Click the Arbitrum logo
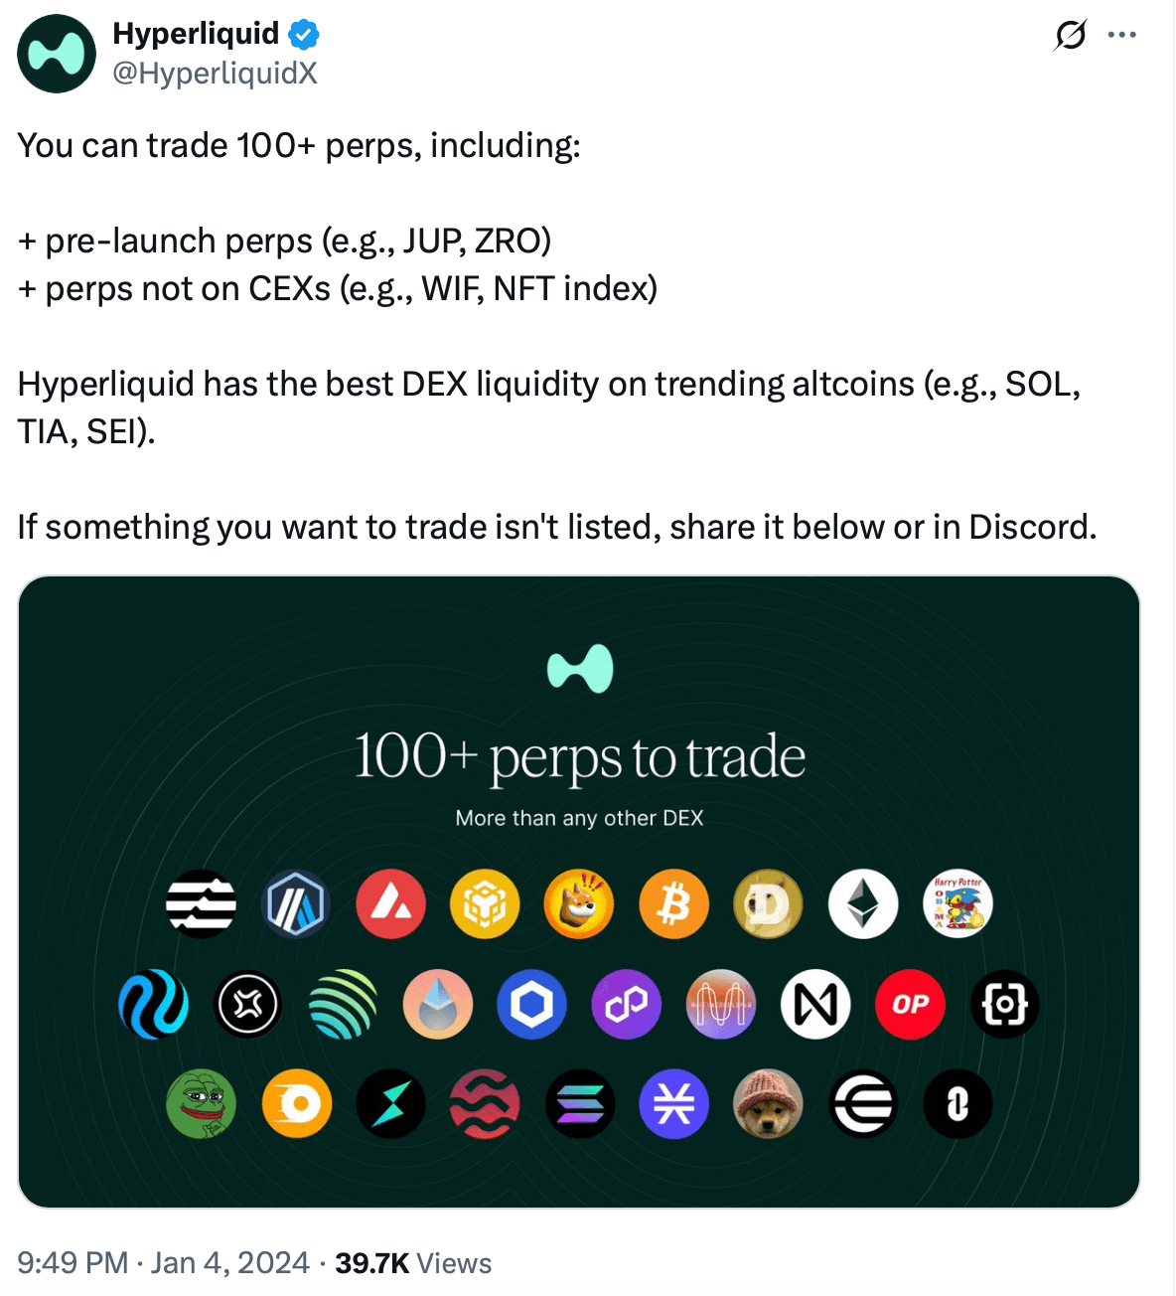1176x1296 pixels. click(296, 904)
